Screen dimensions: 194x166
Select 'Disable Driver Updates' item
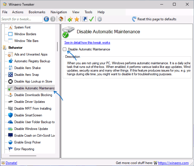coord(30,102)
